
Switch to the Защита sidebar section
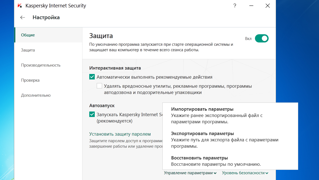click(x=28, y=50)
